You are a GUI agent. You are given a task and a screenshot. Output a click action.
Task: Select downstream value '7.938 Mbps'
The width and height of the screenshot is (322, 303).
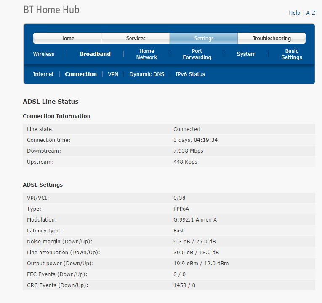[x=188, y=151]
